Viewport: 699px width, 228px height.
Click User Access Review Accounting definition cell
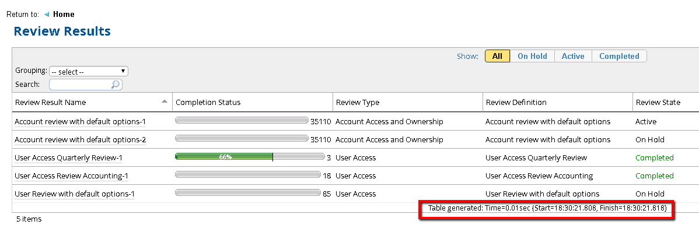[539, 176]
